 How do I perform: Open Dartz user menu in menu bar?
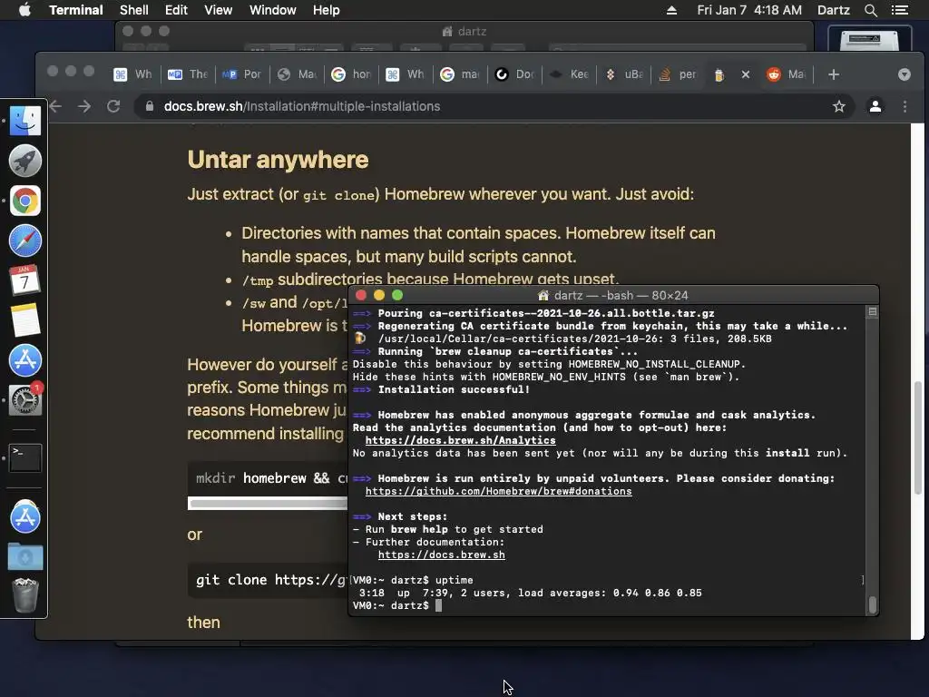click(833, 10)
